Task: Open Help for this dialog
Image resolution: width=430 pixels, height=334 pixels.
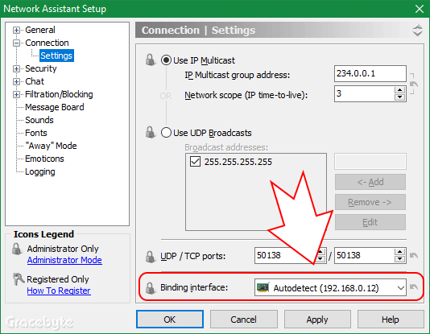Action: click(x=391, y=320)
